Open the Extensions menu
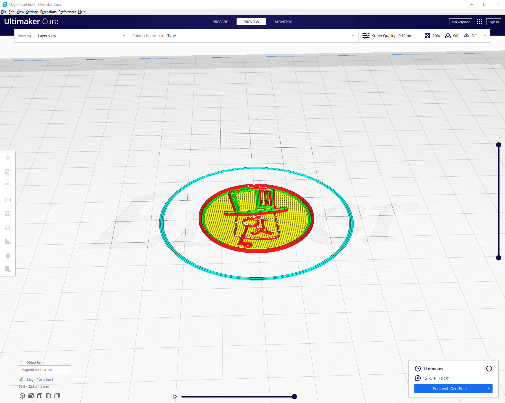 [x=48, y=12]
